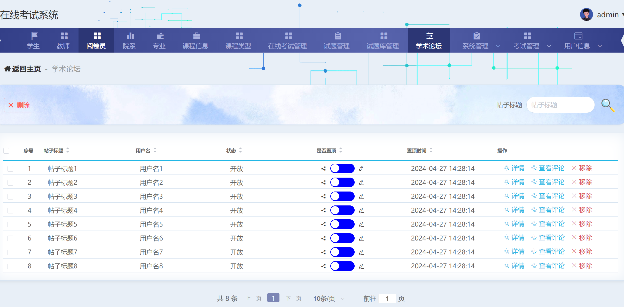Toggle the pin switch for 帖子标题1
Viewport: 624px width, 307px height.
click(x=342, y=169)
